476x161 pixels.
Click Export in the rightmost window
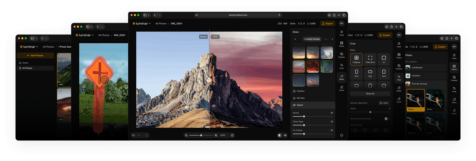440,47
